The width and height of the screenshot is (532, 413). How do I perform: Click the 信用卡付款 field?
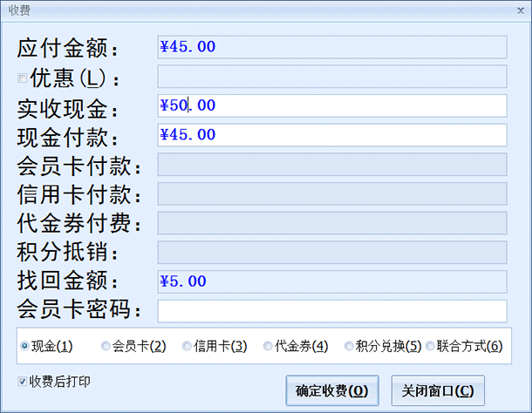[x=332, y=194]
